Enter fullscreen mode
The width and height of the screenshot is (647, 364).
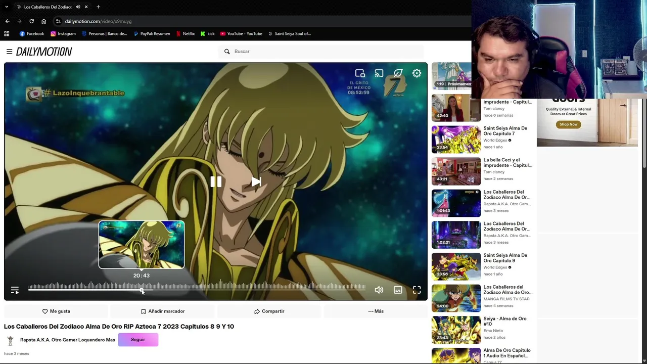417,290
